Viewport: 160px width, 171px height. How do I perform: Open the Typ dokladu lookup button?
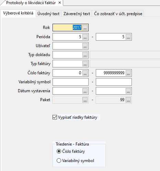[x=85, y=55]
